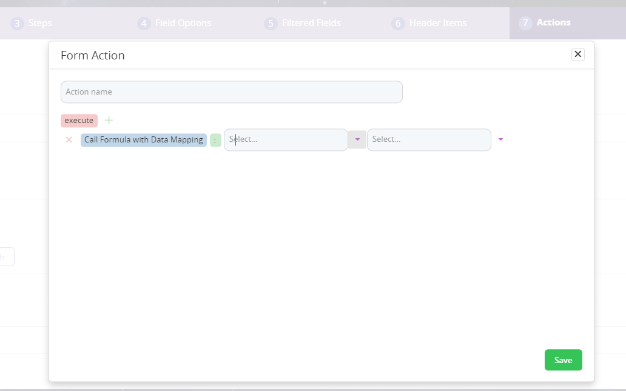Viewport: 626px width, 391px height.
Task: Close the Form Action dialog
Action: 577,55
